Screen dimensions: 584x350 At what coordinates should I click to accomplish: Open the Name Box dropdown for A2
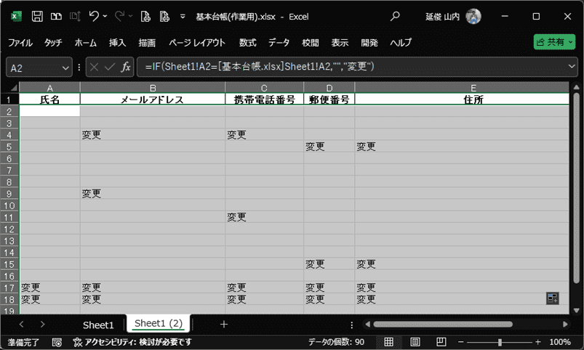[x=65, y=67]
